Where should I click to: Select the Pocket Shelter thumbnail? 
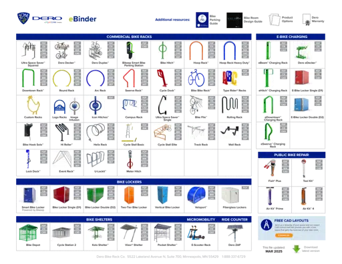(162, 233)
